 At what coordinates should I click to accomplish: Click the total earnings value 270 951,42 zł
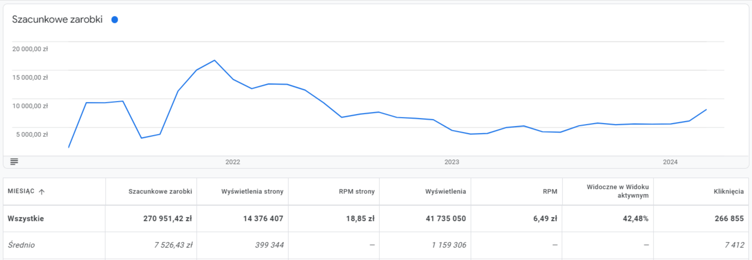[x=168, y=218]
